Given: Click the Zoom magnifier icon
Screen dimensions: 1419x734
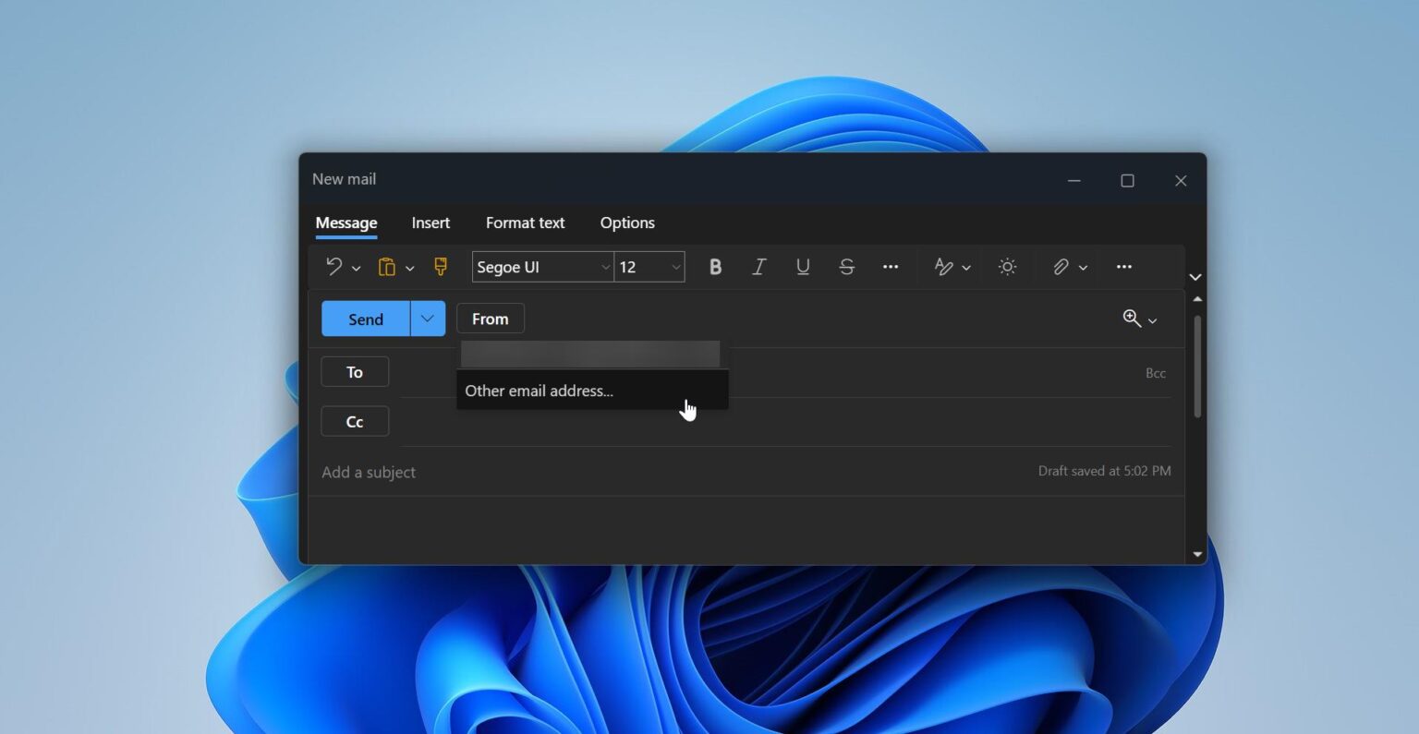Looking at the screenshot, I should click(1132, 319).
